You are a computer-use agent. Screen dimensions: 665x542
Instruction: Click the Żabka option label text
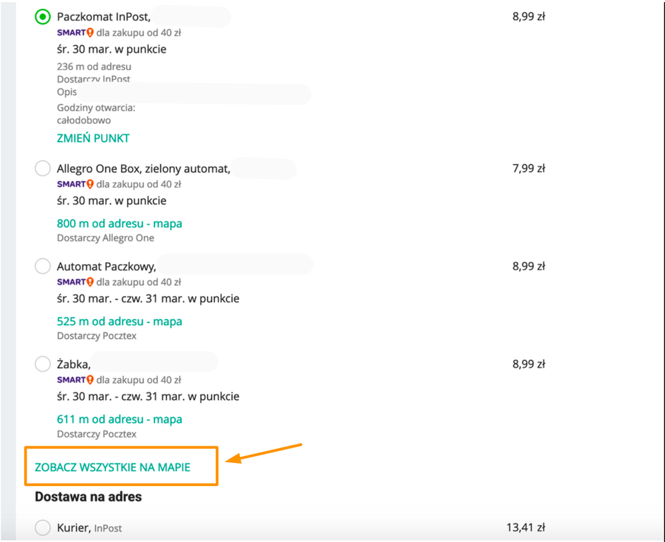(x=73, y=364)
